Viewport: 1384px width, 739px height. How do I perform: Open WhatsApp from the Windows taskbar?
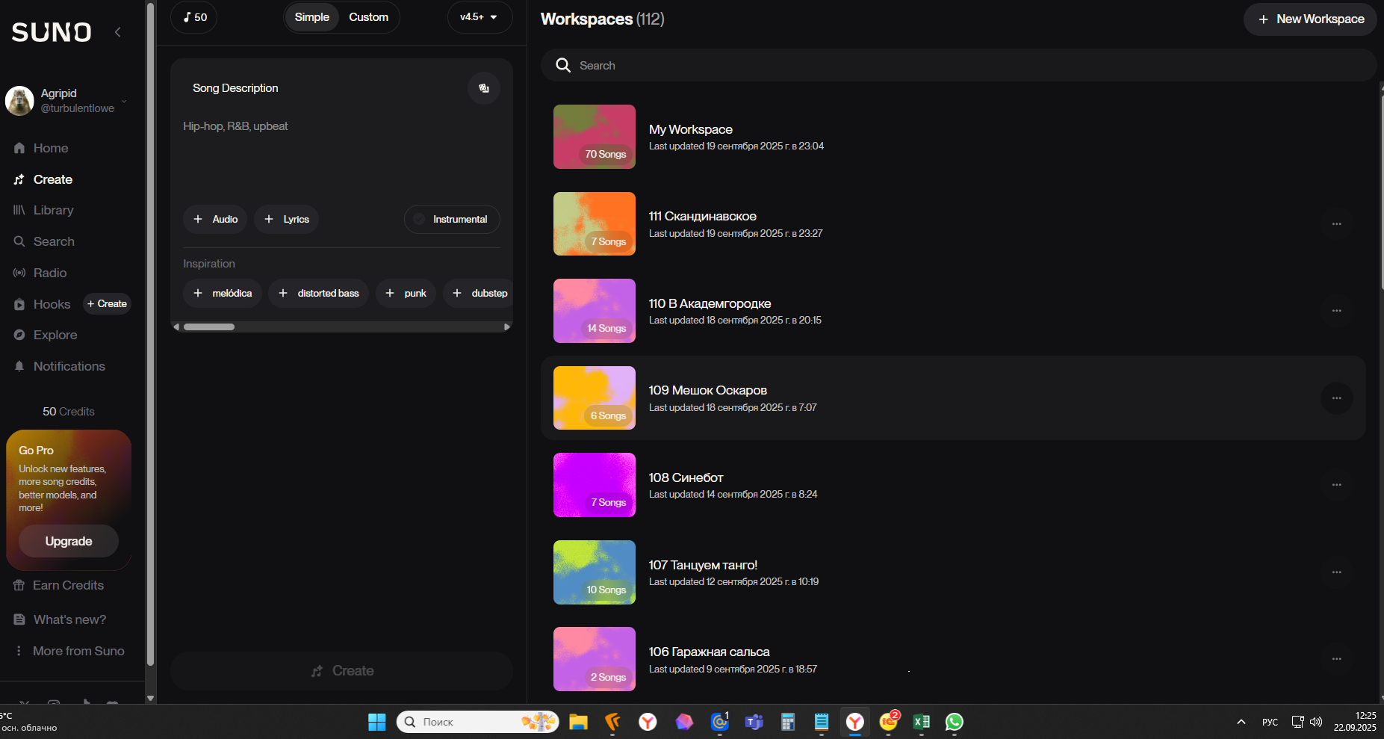pos(954,722)
